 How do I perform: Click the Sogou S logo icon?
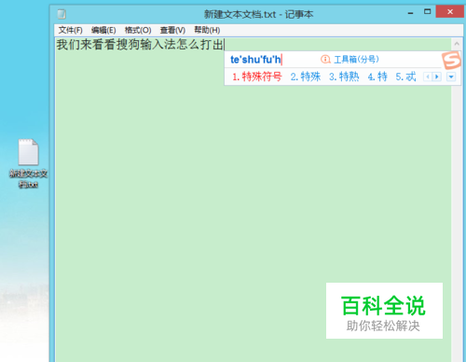point(451,61)
